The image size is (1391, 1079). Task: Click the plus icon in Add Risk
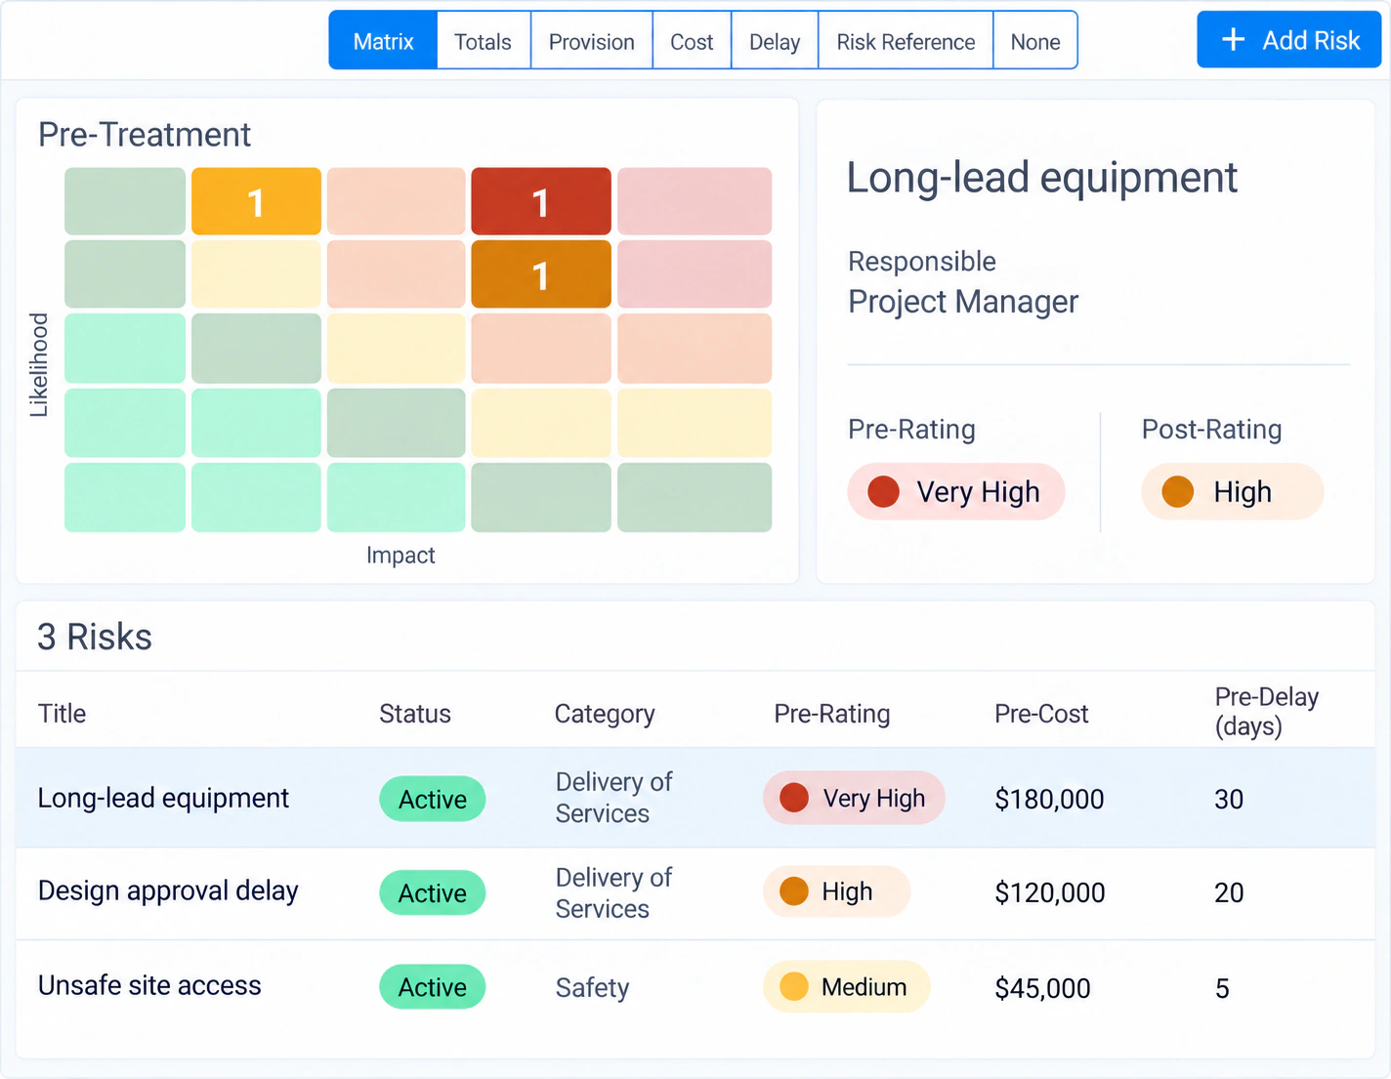coord(1234,40)
